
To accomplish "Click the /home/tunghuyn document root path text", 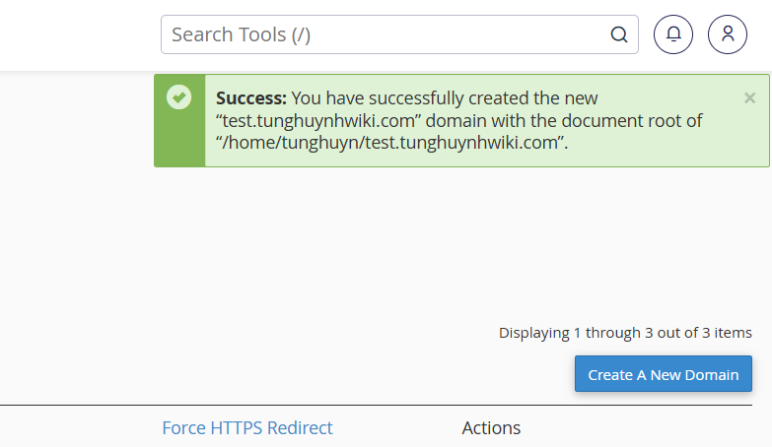I will tap(389, 142).
